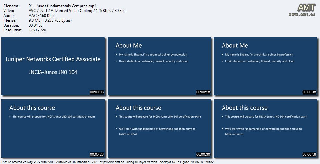Select the filesize '9.8 MB (10.275.765 Bytes)'
Screen dimensions: 320x164
point(50,20)
